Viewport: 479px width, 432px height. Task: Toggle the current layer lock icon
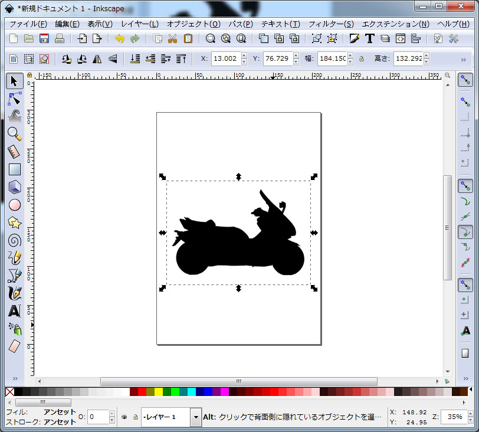click(134, 417)
